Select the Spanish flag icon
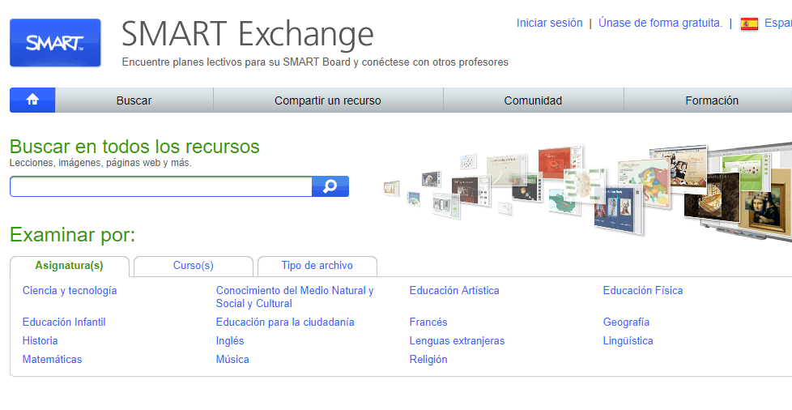The width and height of the screenshot is (792, 410). click(749, 23)
